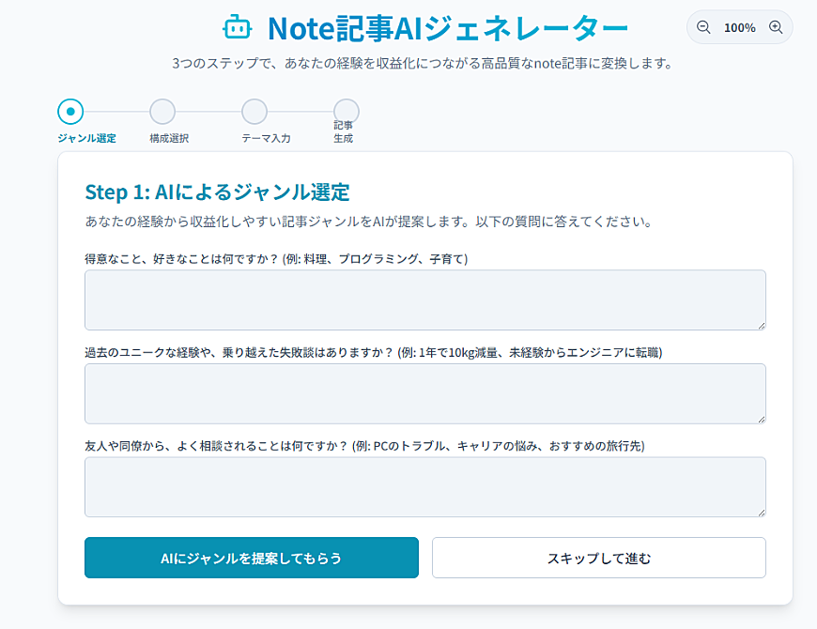Image resolution: width=817 pixels, height=629 pixels.
Task: Click the 100% zoom level indicator
Action: [x=739, y=27]
